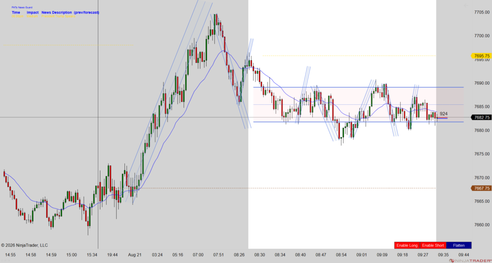Click the Enable Short button
The image size is (492, 263).
point(433,245)
